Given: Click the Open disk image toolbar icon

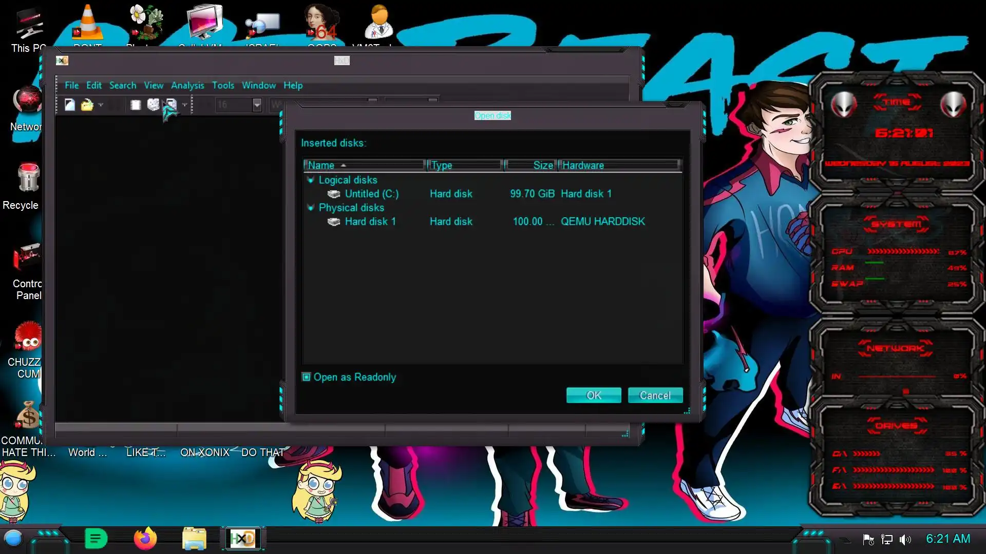Looking at the screenshot, I should click(172, 105).
